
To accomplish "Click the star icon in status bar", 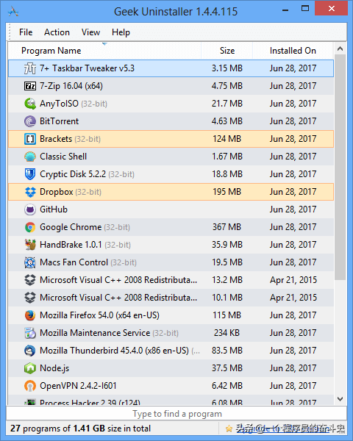I will pyautogui.click(x=229, y=429).
